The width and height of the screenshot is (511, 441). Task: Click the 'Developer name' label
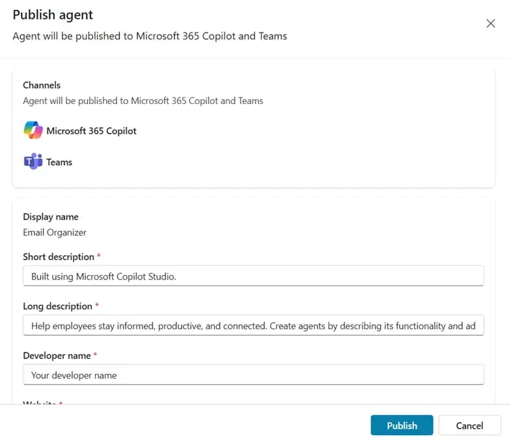57,356
